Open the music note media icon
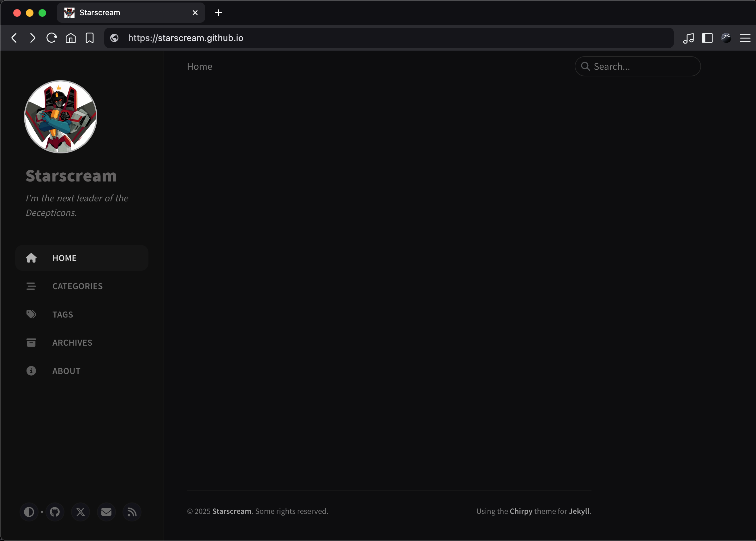 [x=688, y=38]
